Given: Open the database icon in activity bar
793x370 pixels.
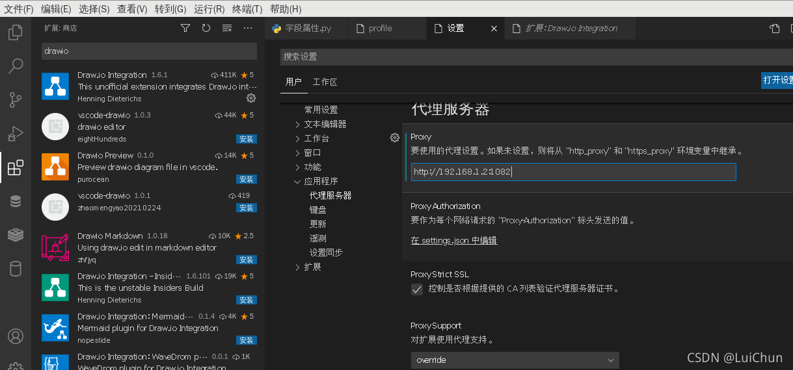Looking at the screenshot, I should tap(16, 201).
